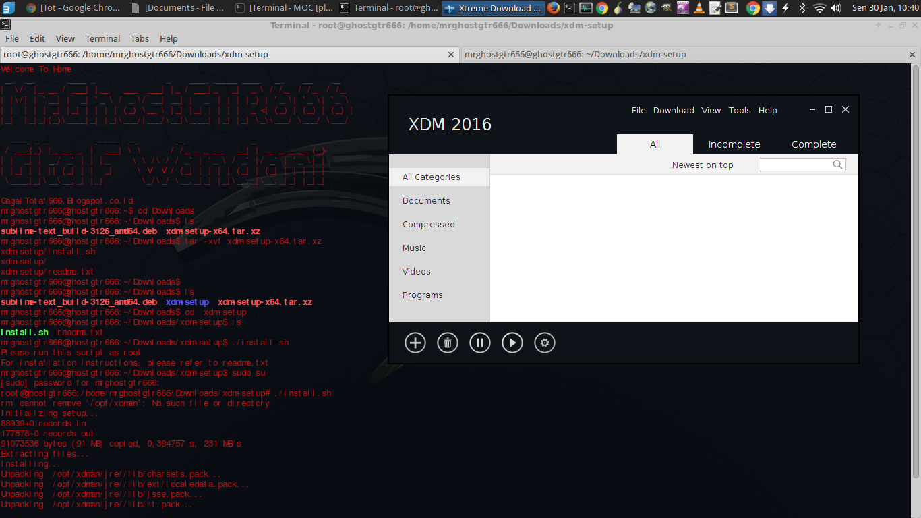Open XDM Download menu
This screenshot has height=518, width=921.
[674, 110]
